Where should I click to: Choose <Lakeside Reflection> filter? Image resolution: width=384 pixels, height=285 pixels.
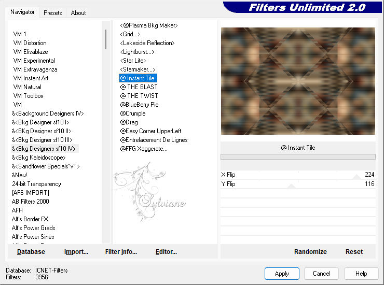(147, 43)
